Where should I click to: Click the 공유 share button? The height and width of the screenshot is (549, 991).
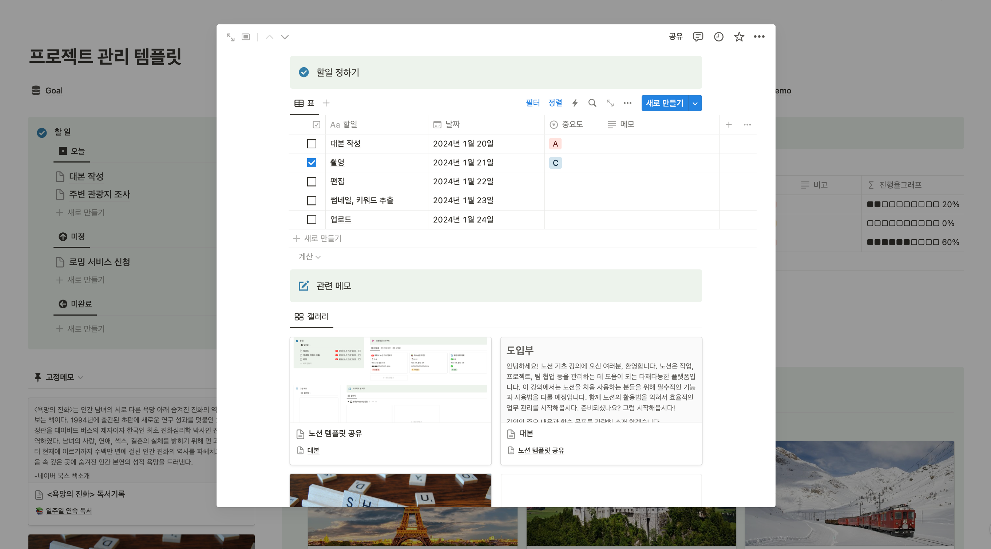[675, 36]
